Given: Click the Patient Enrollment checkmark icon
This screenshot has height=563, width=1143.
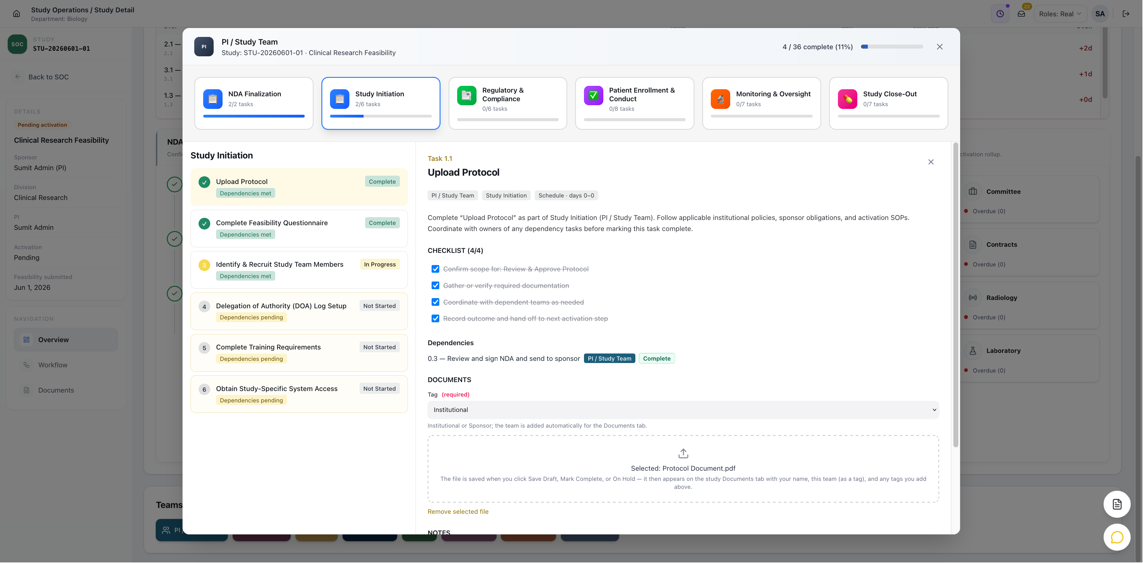Looking at the screenshot, I should point(593,95).
